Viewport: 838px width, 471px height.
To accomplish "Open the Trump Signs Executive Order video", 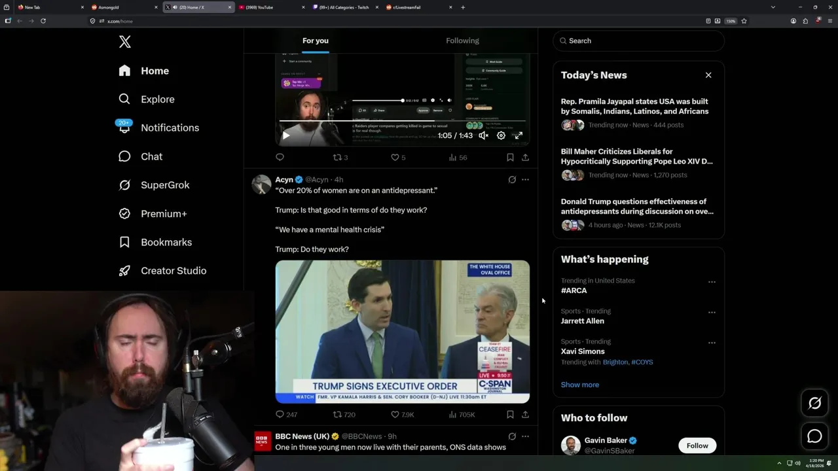I will tap(403, 332).
